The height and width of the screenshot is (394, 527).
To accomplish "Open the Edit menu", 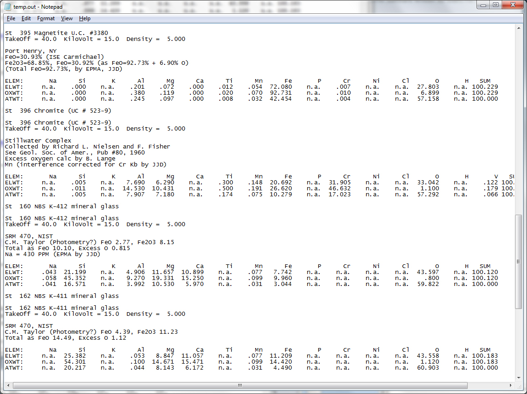I will pyautogui.click(x=26, y=18).
